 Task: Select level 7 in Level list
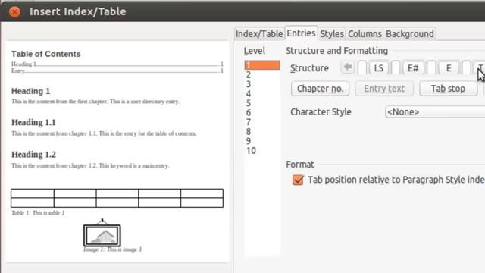coord(262,122)
